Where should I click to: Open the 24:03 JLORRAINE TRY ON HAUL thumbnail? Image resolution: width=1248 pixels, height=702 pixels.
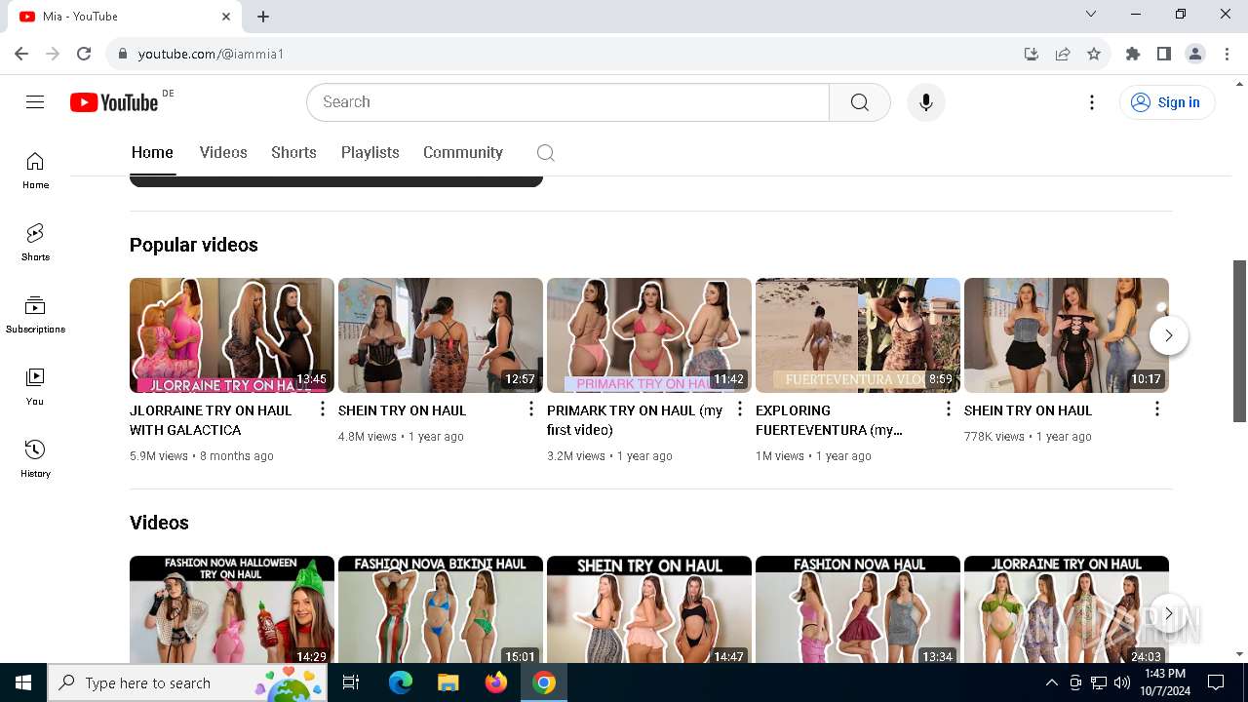[1067, 609]
